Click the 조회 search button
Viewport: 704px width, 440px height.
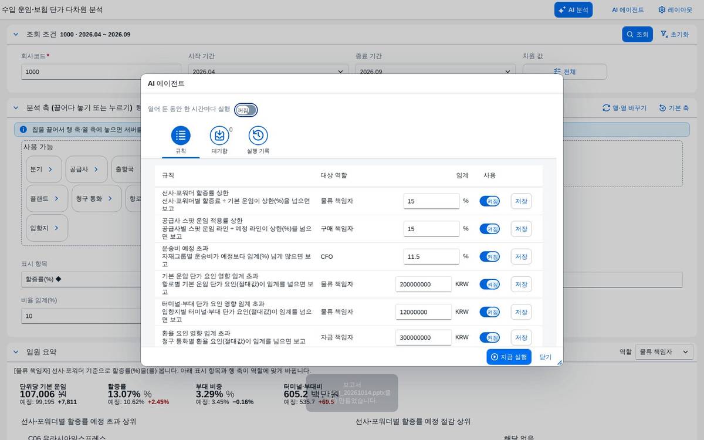tap(637, 34)
